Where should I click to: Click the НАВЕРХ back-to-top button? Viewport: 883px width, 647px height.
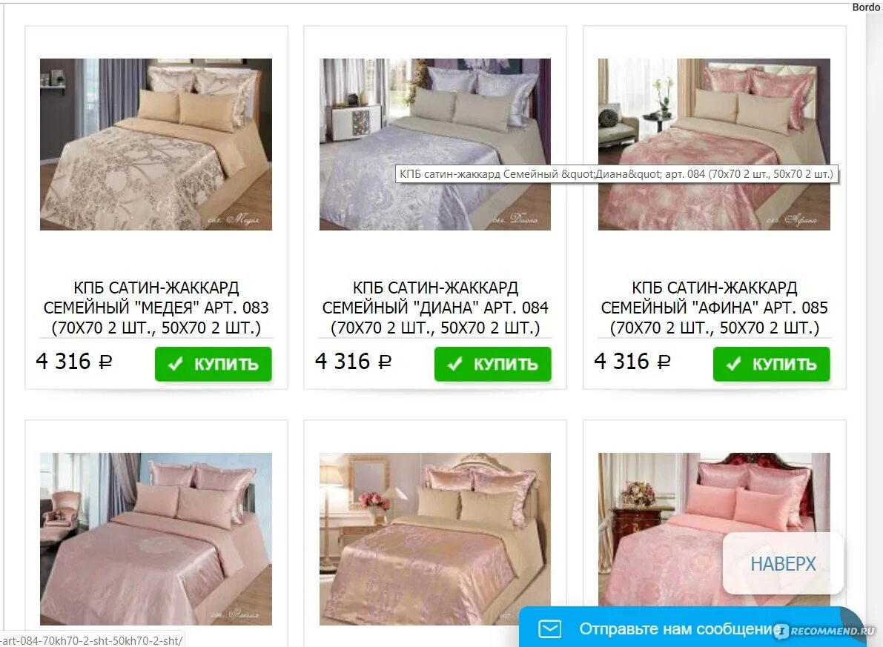coord(783,563)
